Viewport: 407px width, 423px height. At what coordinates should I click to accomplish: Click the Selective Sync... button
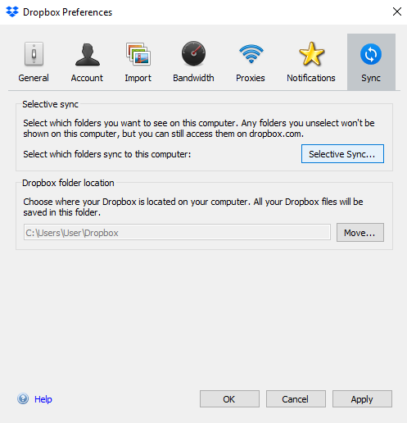[342, 154]
